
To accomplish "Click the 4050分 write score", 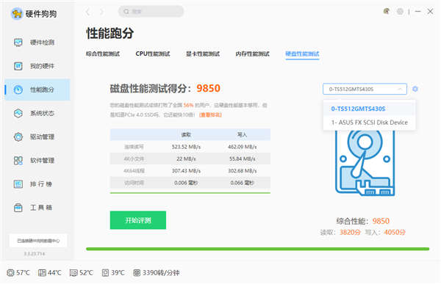I will (395, 233).
